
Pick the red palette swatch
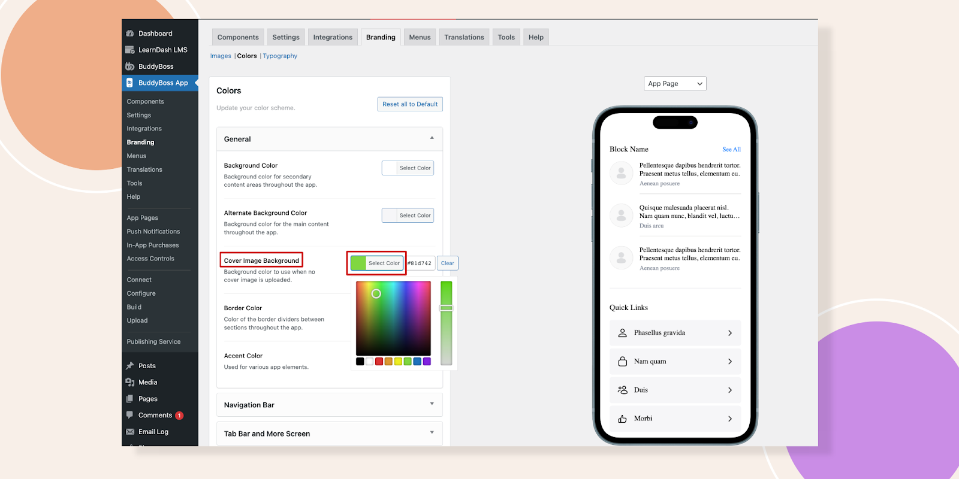point(379,362)
